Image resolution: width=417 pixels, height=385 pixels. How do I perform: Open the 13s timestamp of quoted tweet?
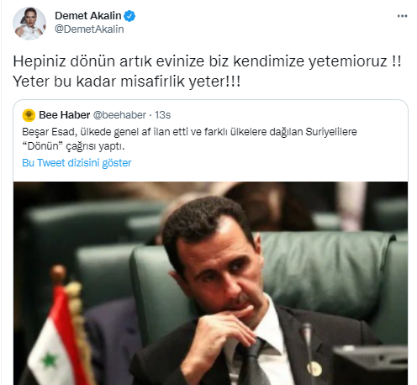point(163,115)
